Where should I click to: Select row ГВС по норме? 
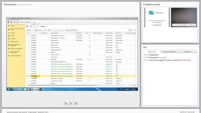pos(81,45)
